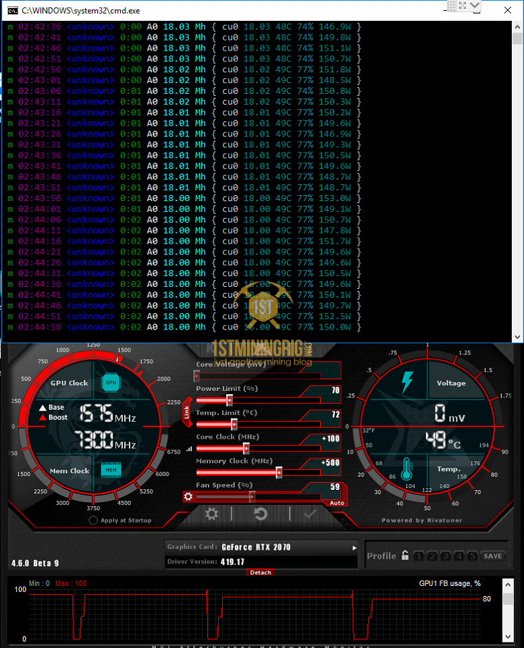Click the Detach monitor button
This screenshot has width=524, height=648.
coord(261,572)
